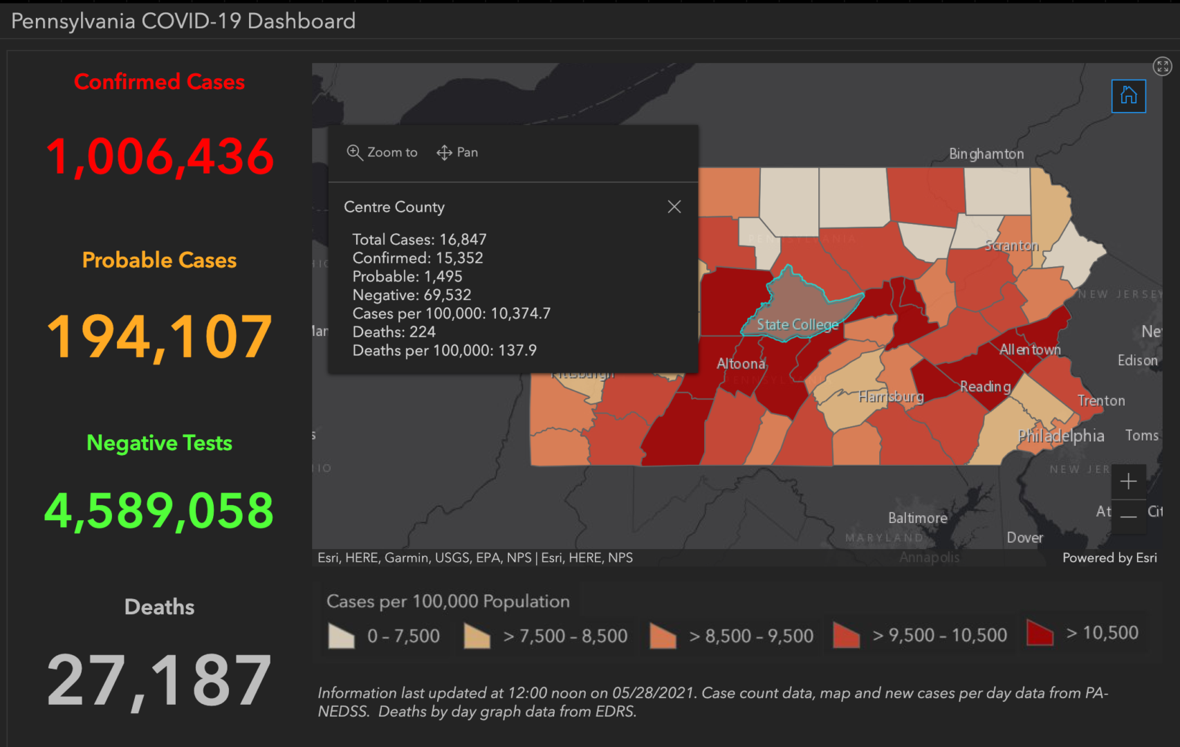Click the zoom in plus icon on map
This screenshot has width=1180, height=747.
[1128, 481]
